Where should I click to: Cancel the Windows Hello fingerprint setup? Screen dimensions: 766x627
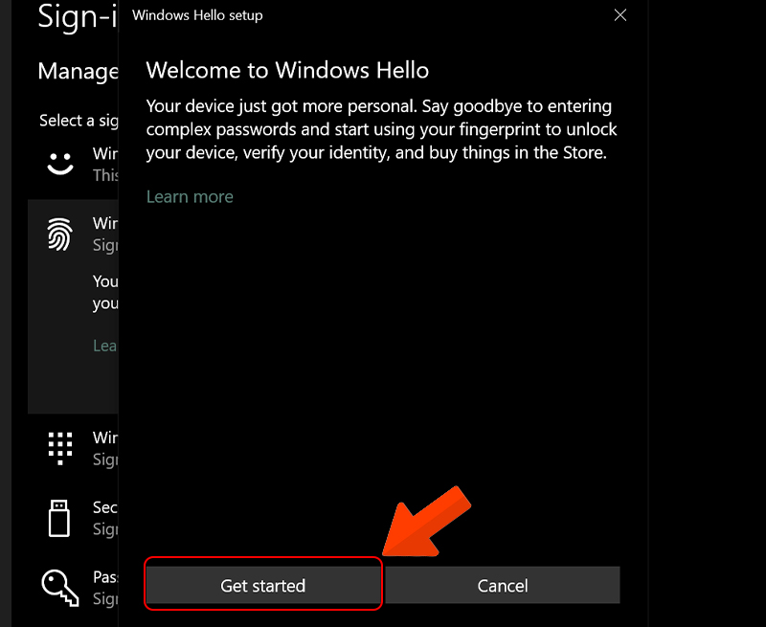click(x=503, y=585)
